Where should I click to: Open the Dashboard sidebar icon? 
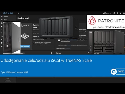pos(2,16)
